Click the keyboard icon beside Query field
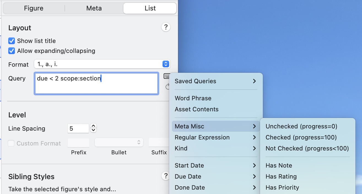Image resolution: width=362 pixels, height=194 pixels. (167, 76)
